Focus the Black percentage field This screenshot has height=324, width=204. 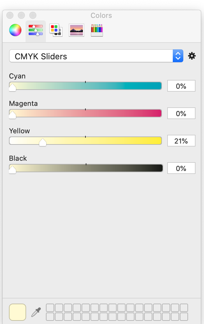pos(181,168)
